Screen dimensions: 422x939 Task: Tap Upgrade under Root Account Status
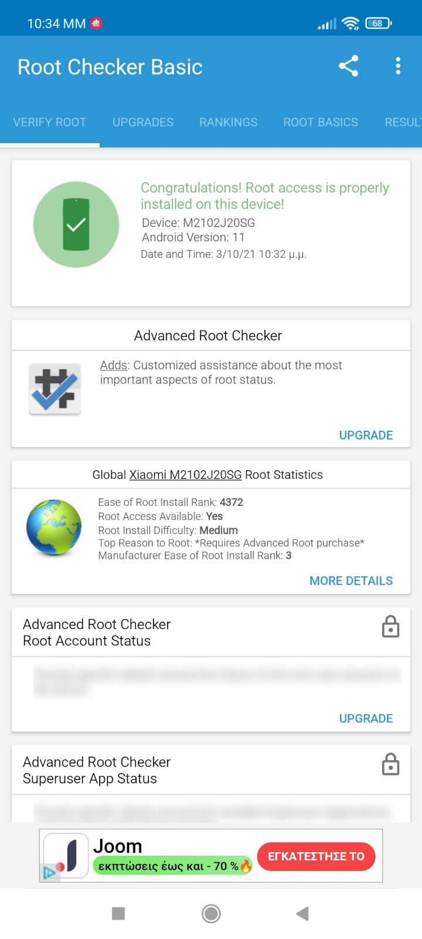click(x=366, y=718)
